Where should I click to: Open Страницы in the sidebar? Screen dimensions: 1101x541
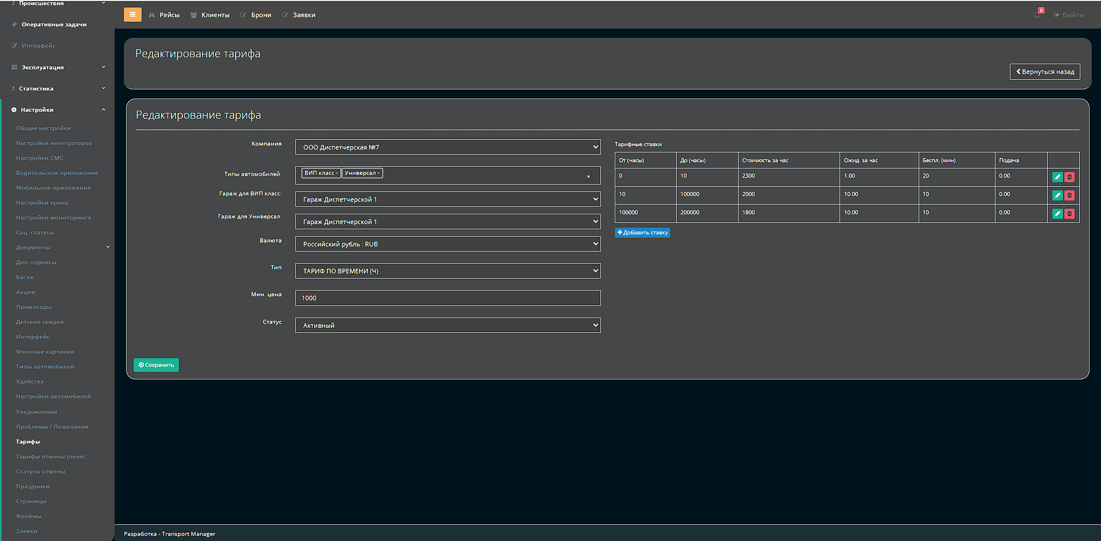pos(32,501)
